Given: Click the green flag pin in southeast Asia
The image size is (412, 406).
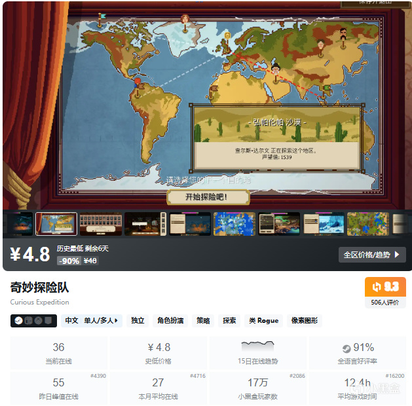Looking at the screenshot, I should tap(326, 91).
